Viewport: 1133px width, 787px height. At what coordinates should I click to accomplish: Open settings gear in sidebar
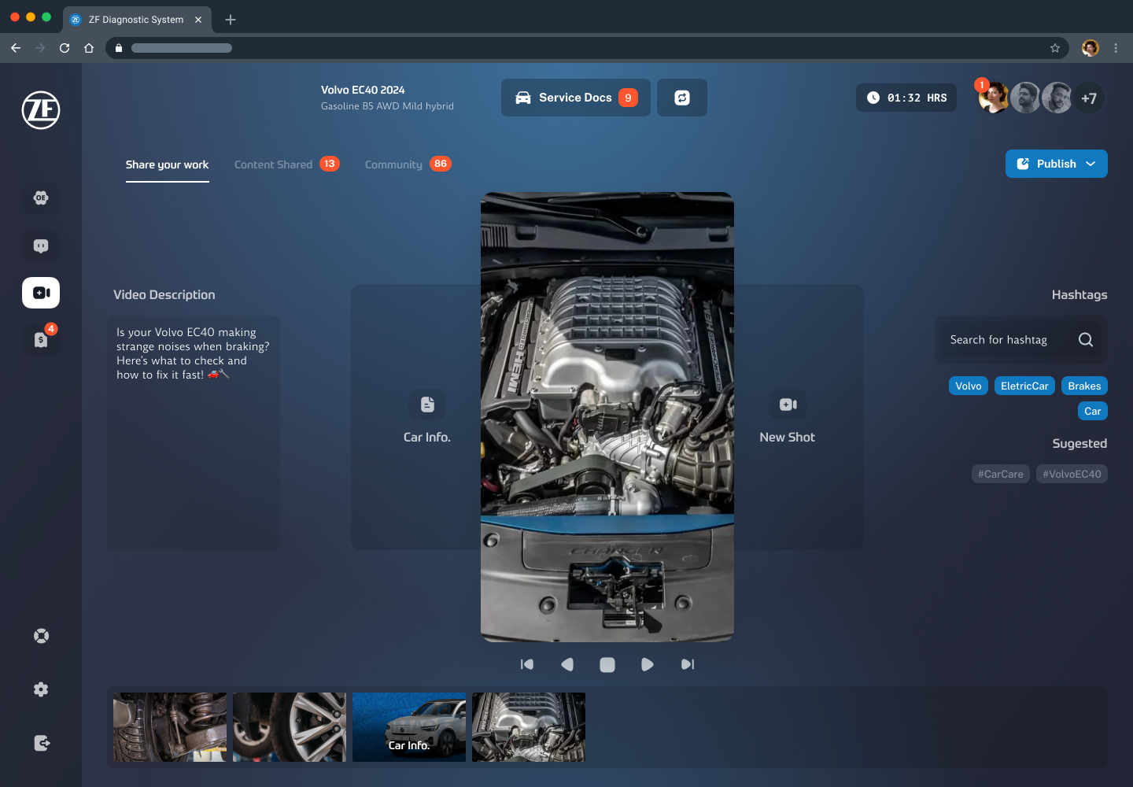(41, 689)
